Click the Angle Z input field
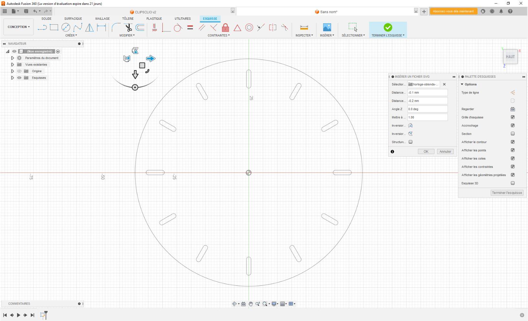528x321 pixels. pos(427,109)
